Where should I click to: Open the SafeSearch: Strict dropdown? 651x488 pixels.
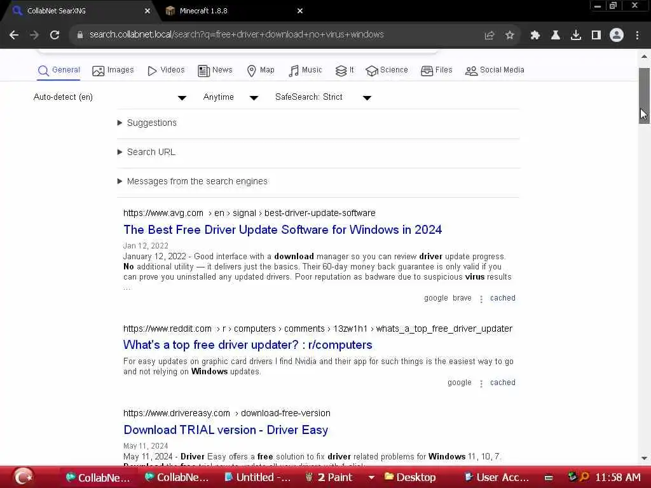pyautogui.click(x=323, y=97)
